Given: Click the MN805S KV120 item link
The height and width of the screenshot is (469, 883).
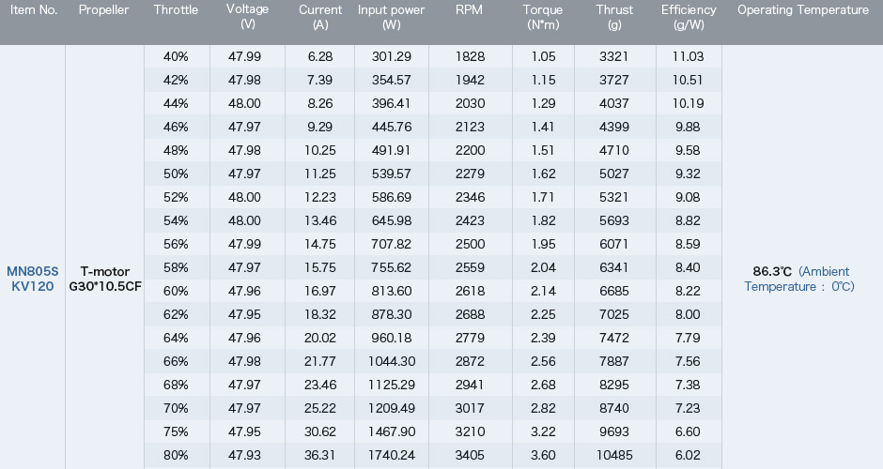Looking at the screenshot, I should pos(33,279).
